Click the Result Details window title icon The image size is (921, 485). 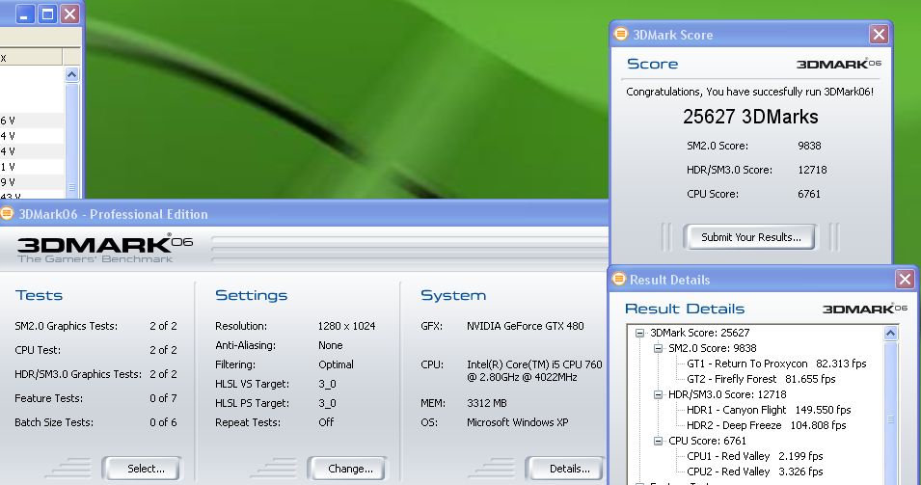pos(618,280)
